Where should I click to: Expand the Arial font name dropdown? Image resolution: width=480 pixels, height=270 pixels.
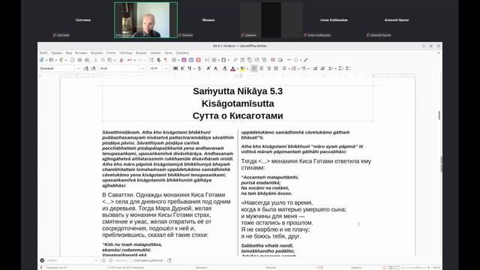(x=142, y=68)
